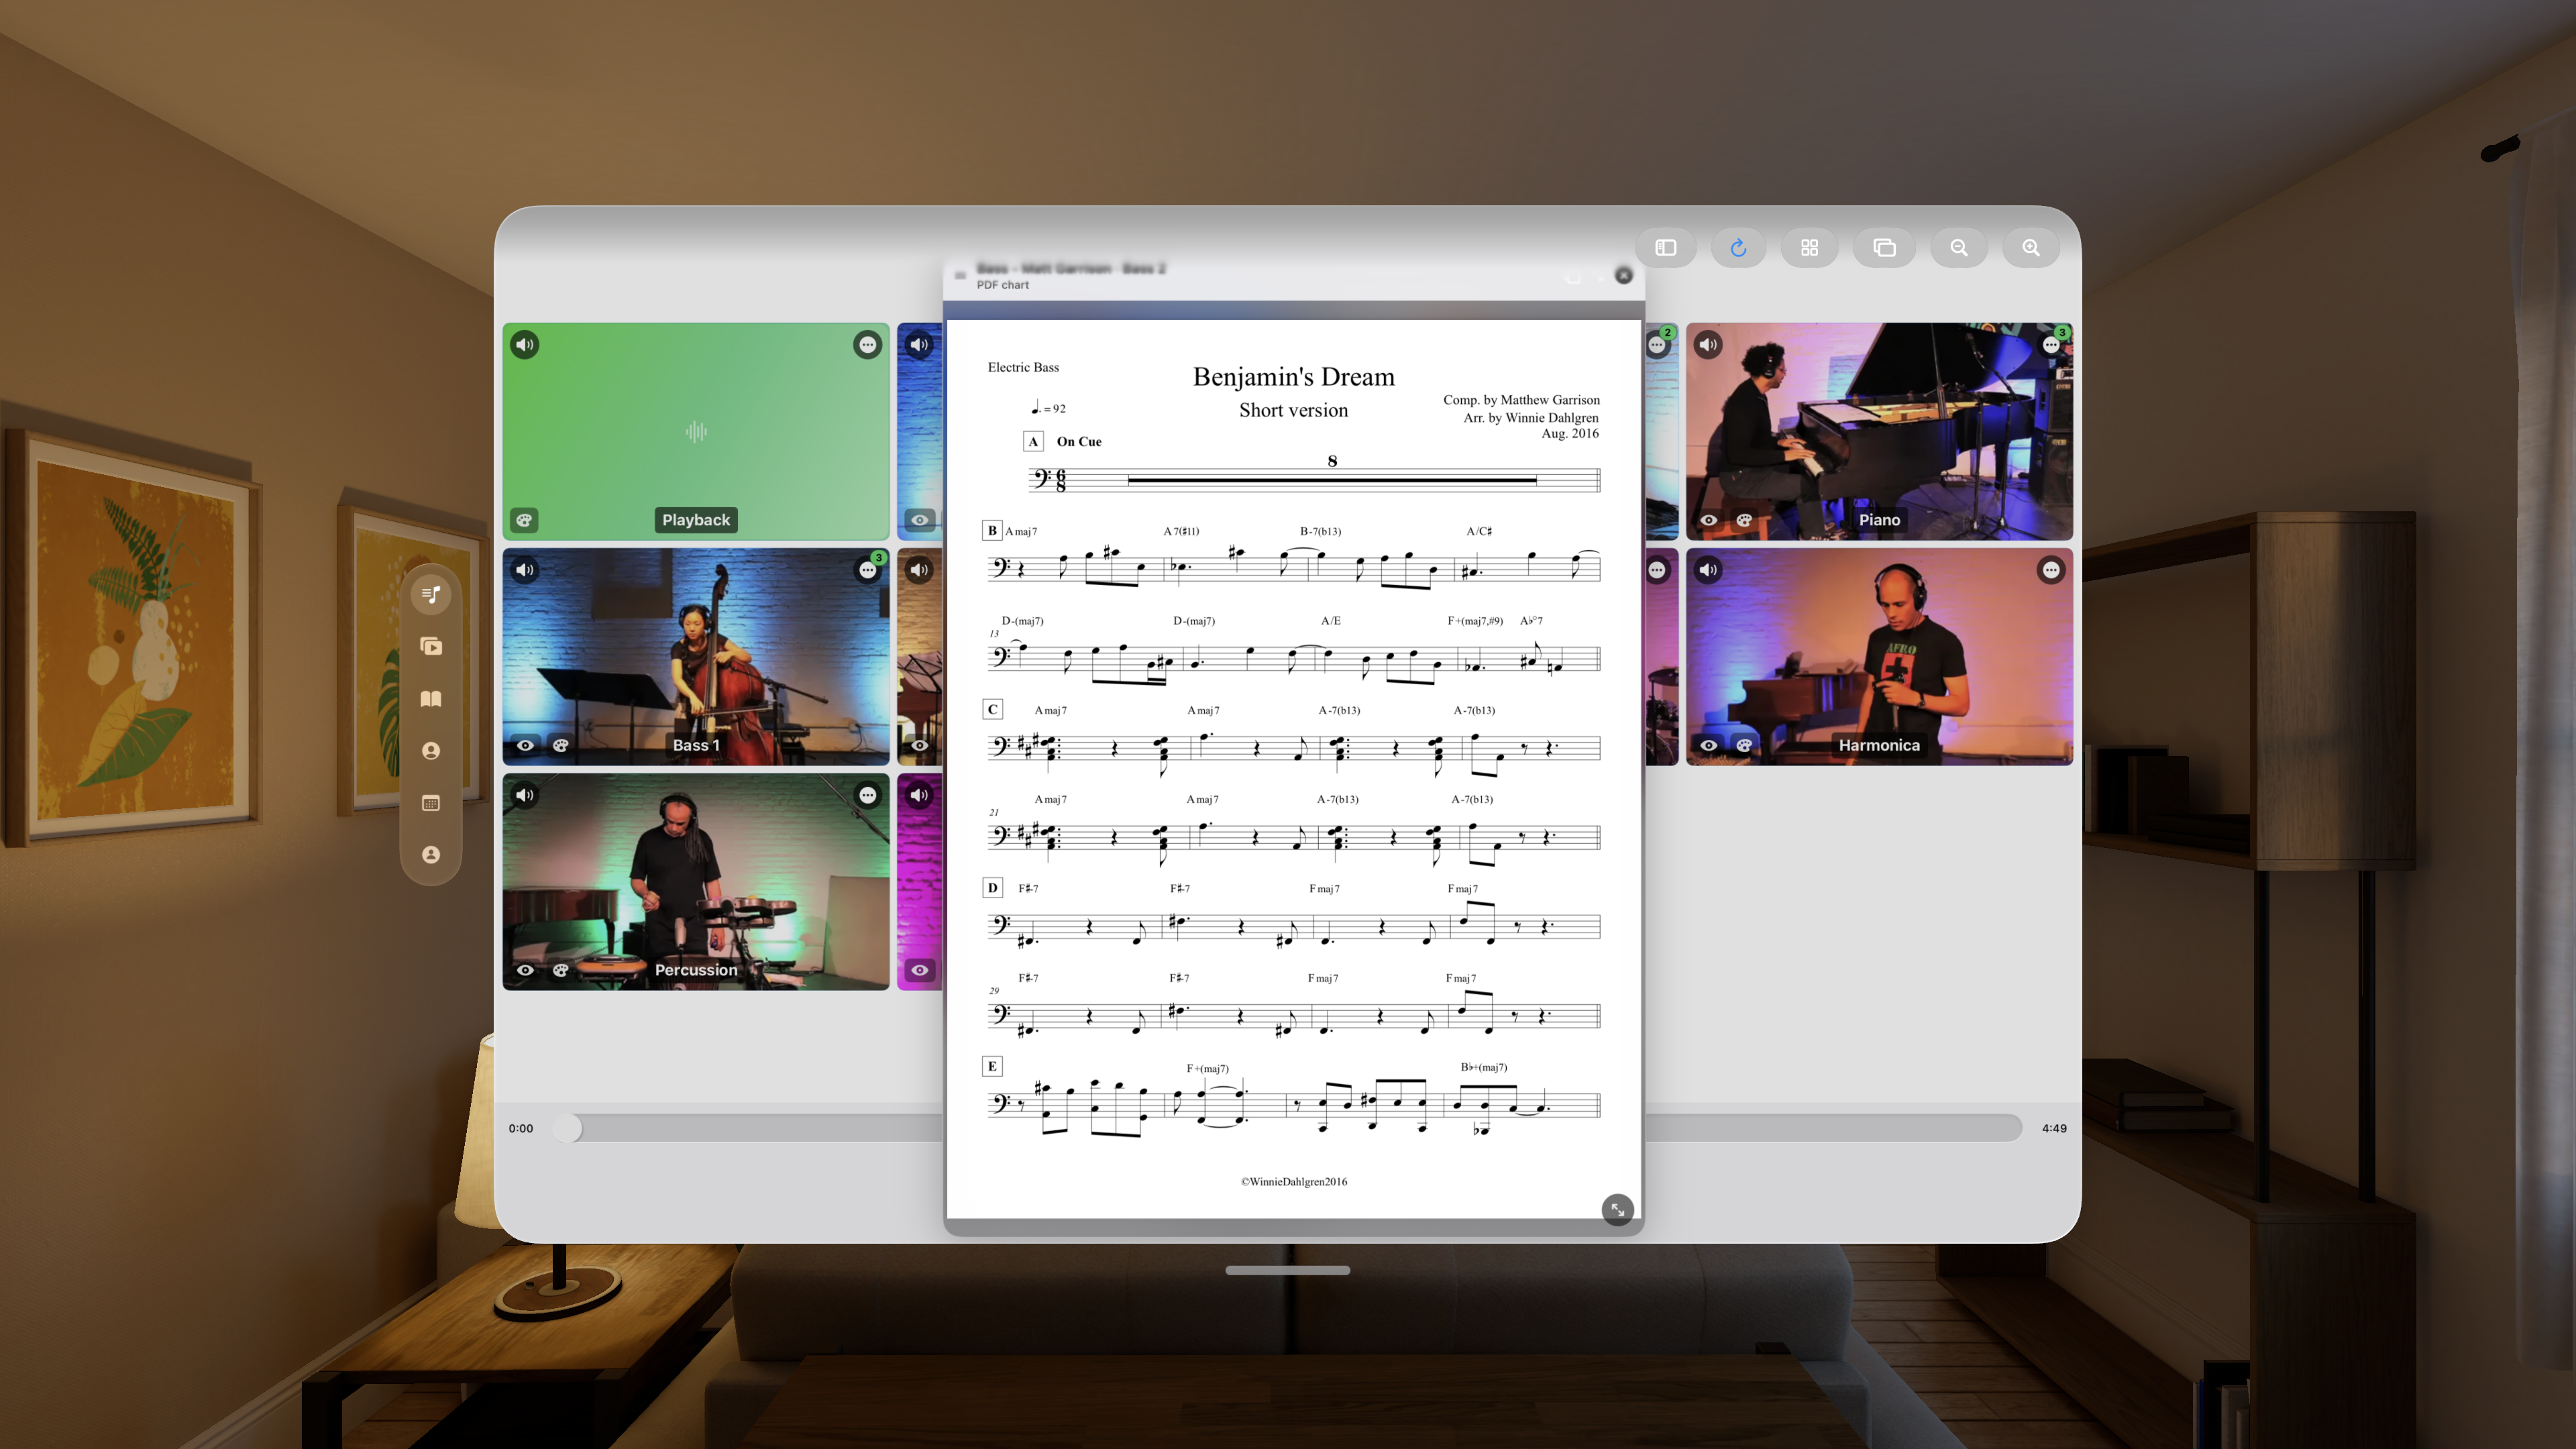The width and height of the screenshot is (2576, 1449).
Task: Hide the Piano video with the eye
Action: 1709,520
